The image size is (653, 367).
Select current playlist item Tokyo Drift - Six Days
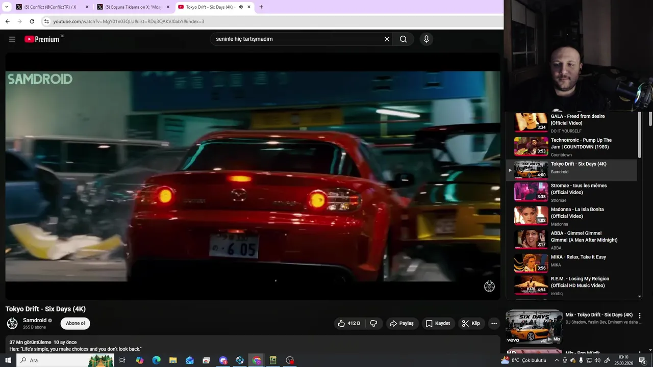coord(571,170)
